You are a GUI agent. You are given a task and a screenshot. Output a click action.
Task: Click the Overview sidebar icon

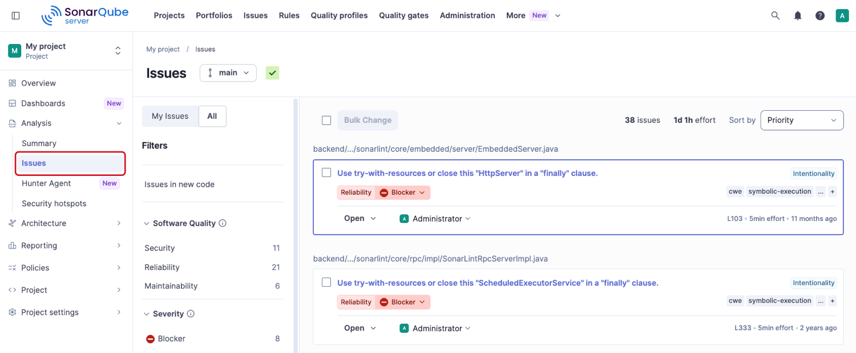click(x=13, y=83)
